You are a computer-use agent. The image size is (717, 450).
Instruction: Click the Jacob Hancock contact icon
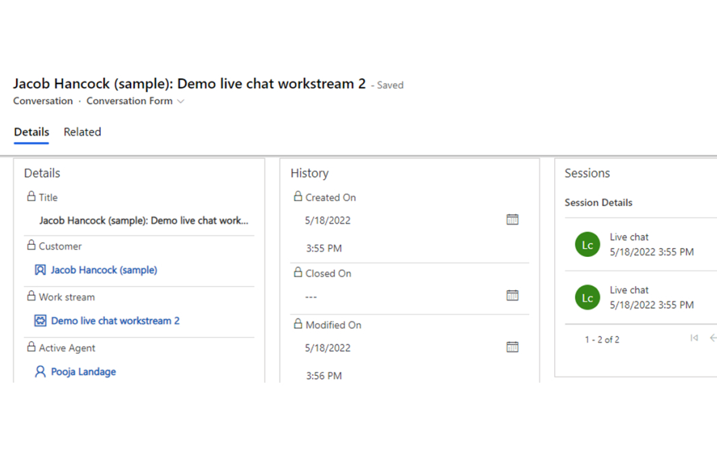[40, 270]
